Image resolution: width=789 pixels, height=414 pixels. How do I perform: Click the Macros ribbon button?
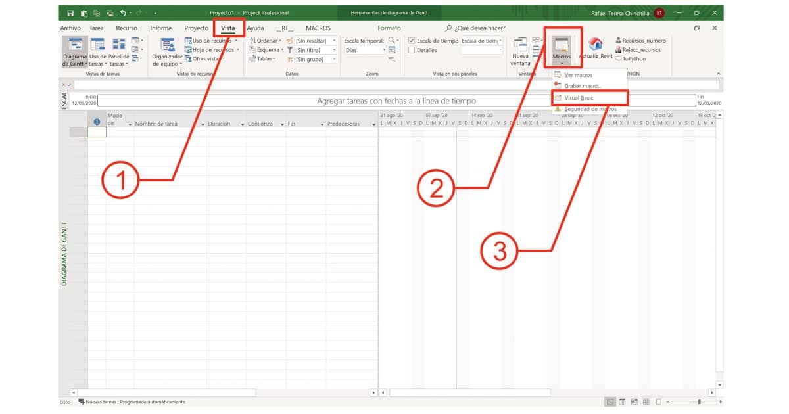tap(562, 50)
